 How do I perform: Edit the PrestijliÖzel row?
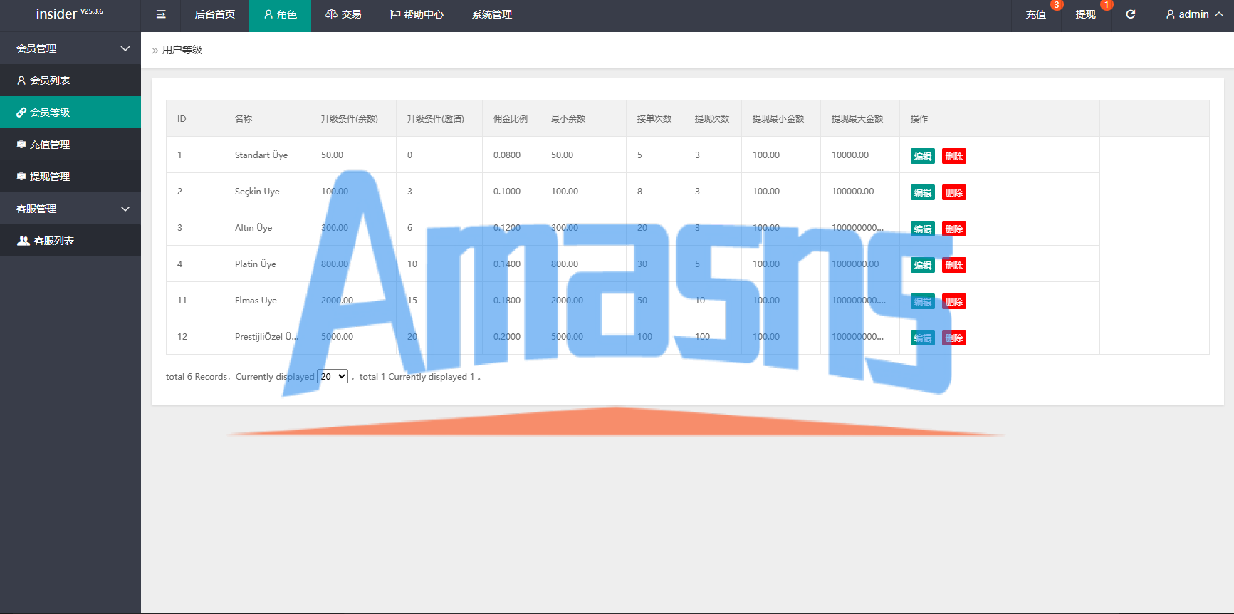tap(923, 338)
